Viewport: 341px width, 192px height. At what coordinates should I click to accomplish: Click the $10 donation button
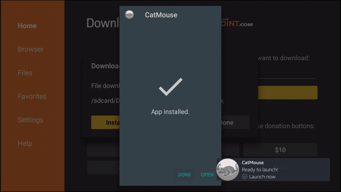click(280, 150)
